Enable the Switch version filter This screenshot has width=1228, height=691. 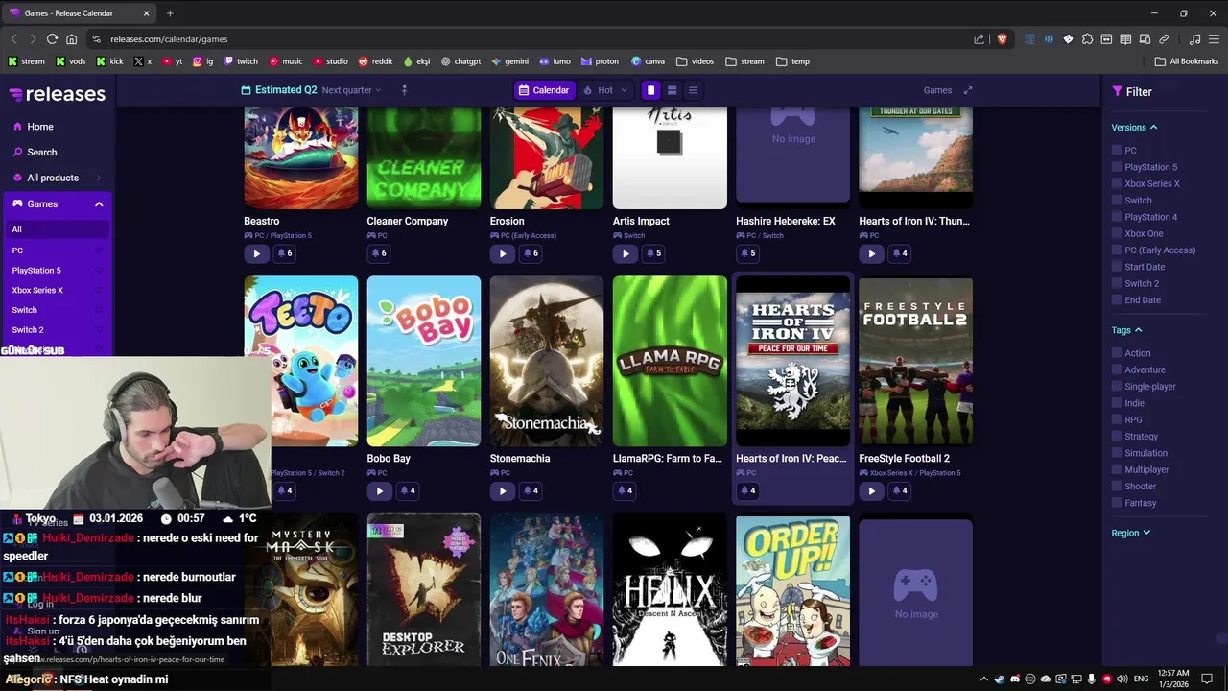1117,200
